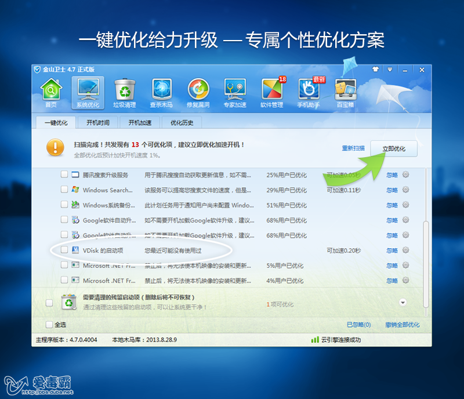This screenshot has width=464, height=399.
Task: Open the 专家加速 expert acceleration icon
Action: click(x=235, y=92)
